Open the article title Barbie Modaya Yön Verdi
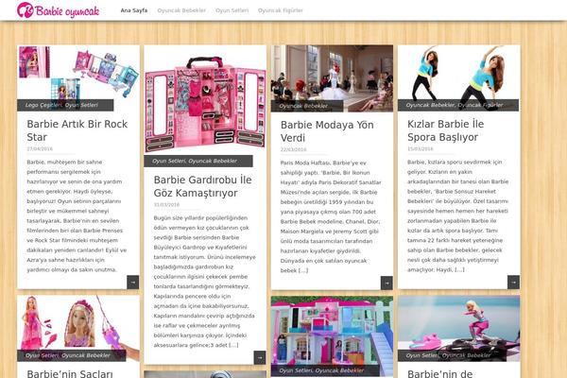567x378 pixels. (327, 131)
